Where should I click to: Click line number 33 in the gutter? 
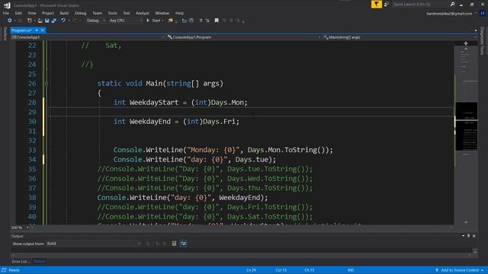(x=32, y=150)
